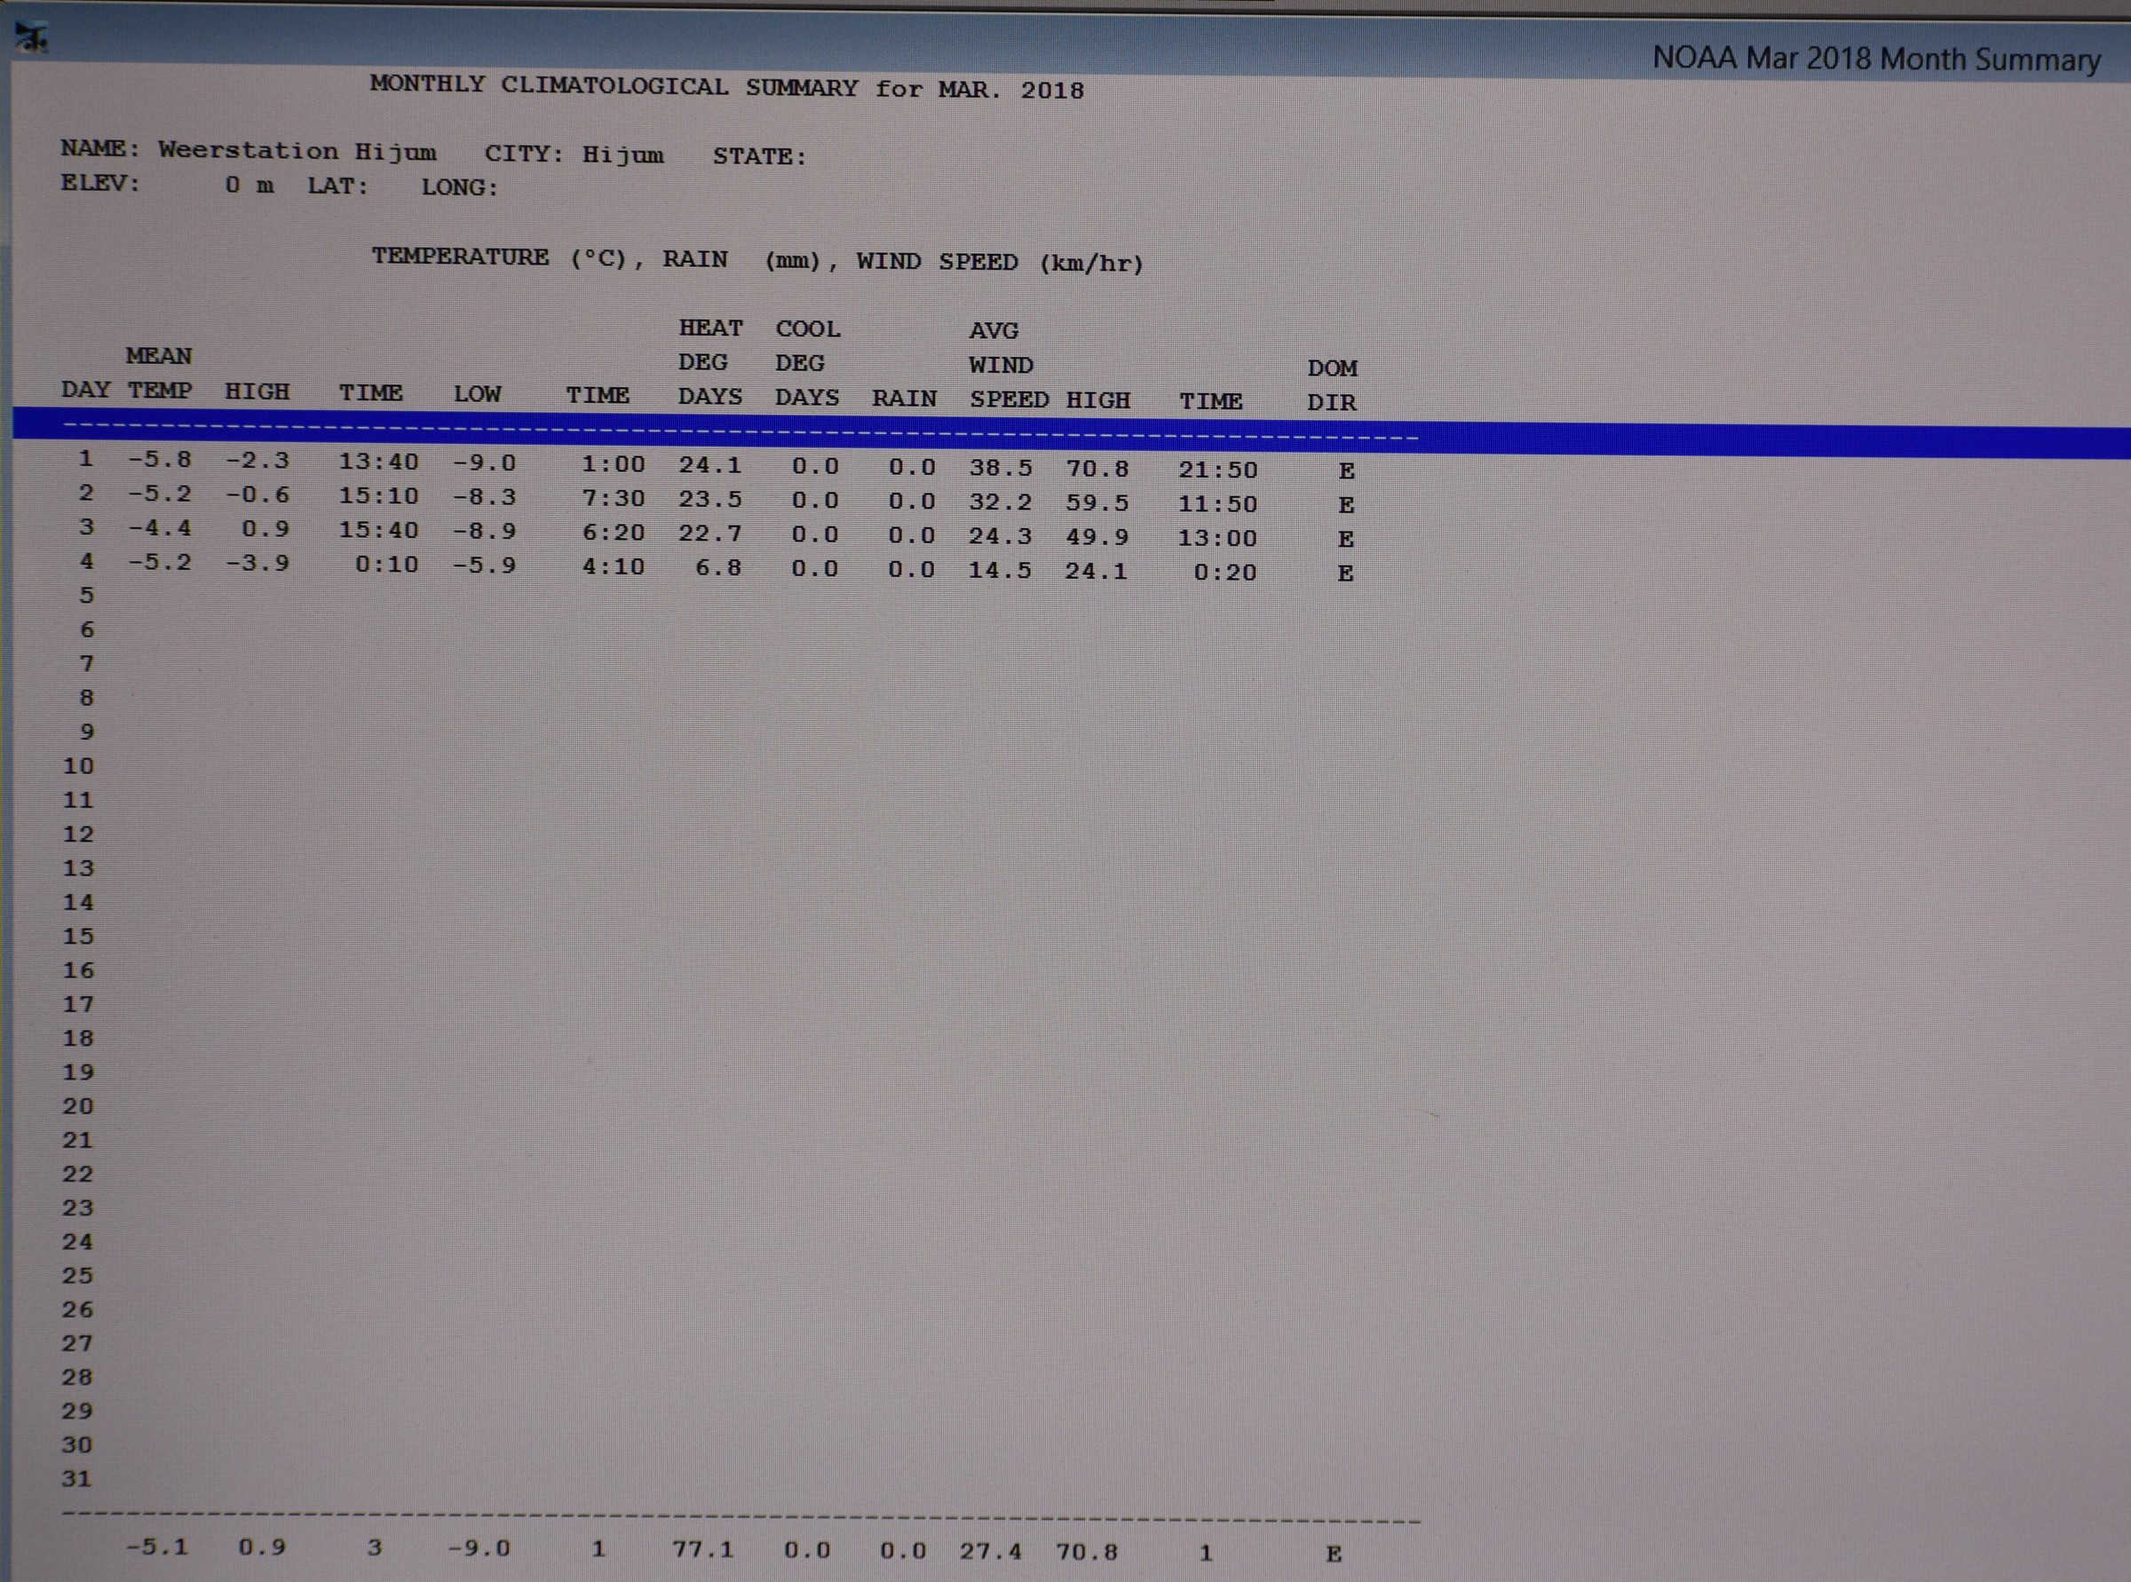The image size is (2131, 1582).
Task: Select the 'ELEV:' label
Action: coord(100,183)
